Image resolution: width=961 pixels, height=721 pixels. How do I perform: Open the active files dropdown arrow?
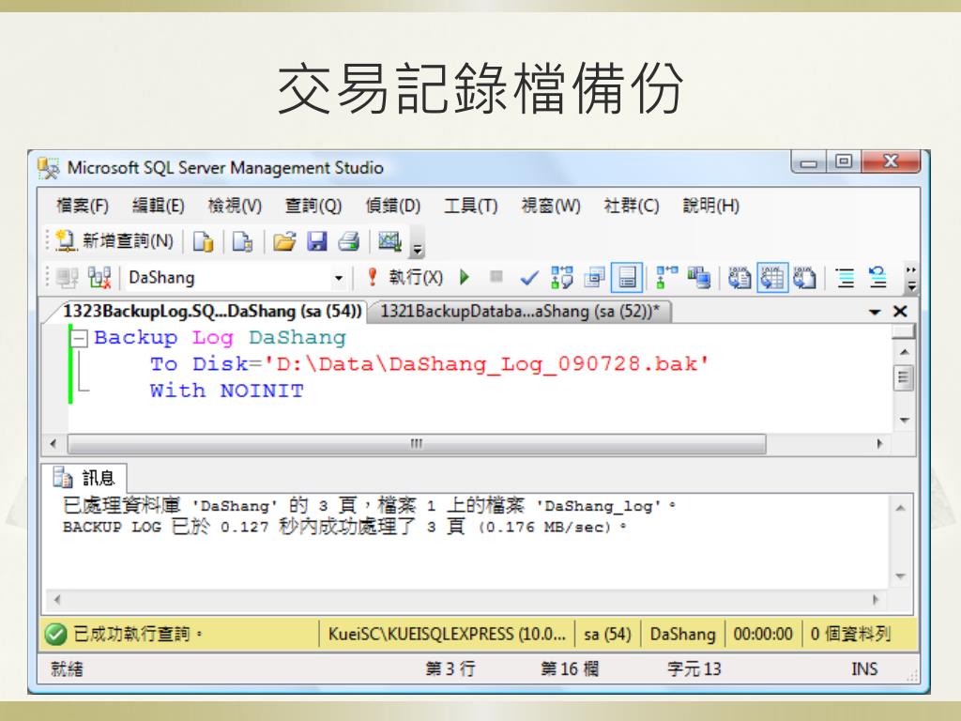pos(875,312)
